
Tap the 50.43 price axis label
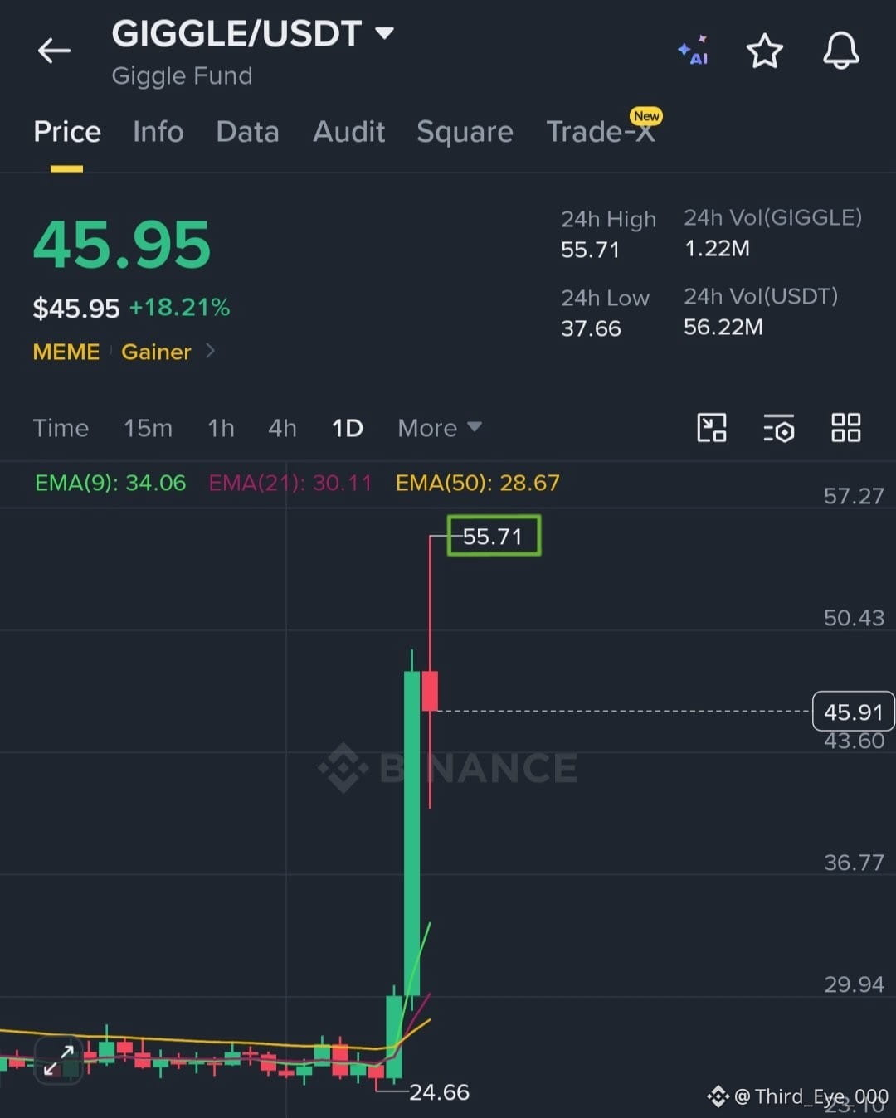854,618
